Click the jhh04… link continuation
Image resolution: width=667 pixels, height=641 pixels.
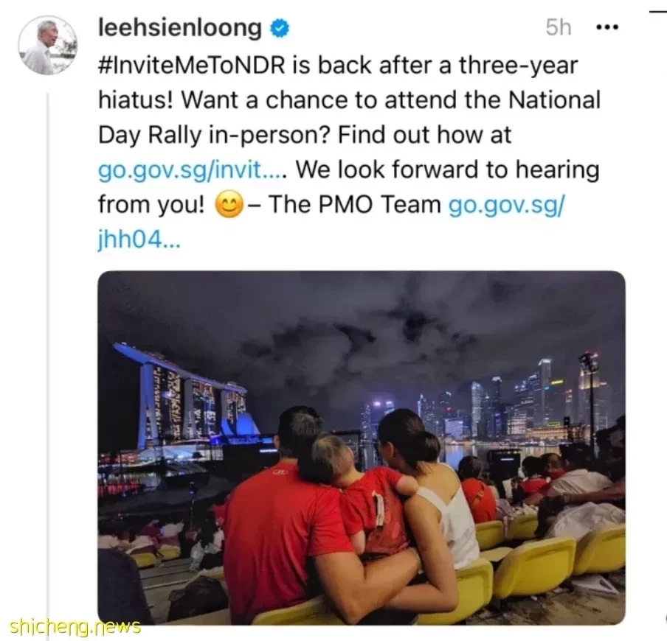point(139,241)
